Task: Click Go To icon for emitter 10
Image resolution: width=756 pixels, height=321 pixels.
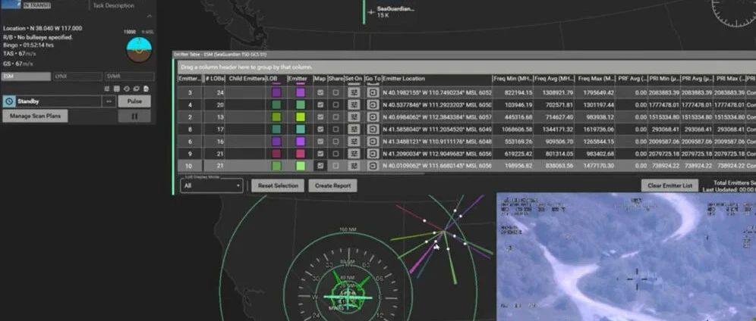Action: (372, 166)
